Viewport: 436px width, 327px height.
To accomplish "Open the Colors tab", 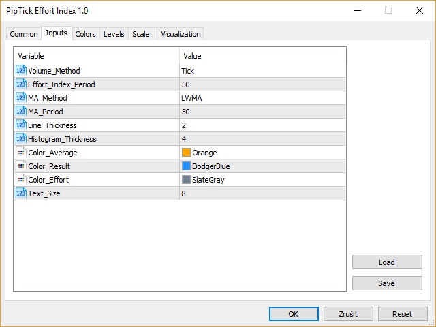I will [85, 34].
